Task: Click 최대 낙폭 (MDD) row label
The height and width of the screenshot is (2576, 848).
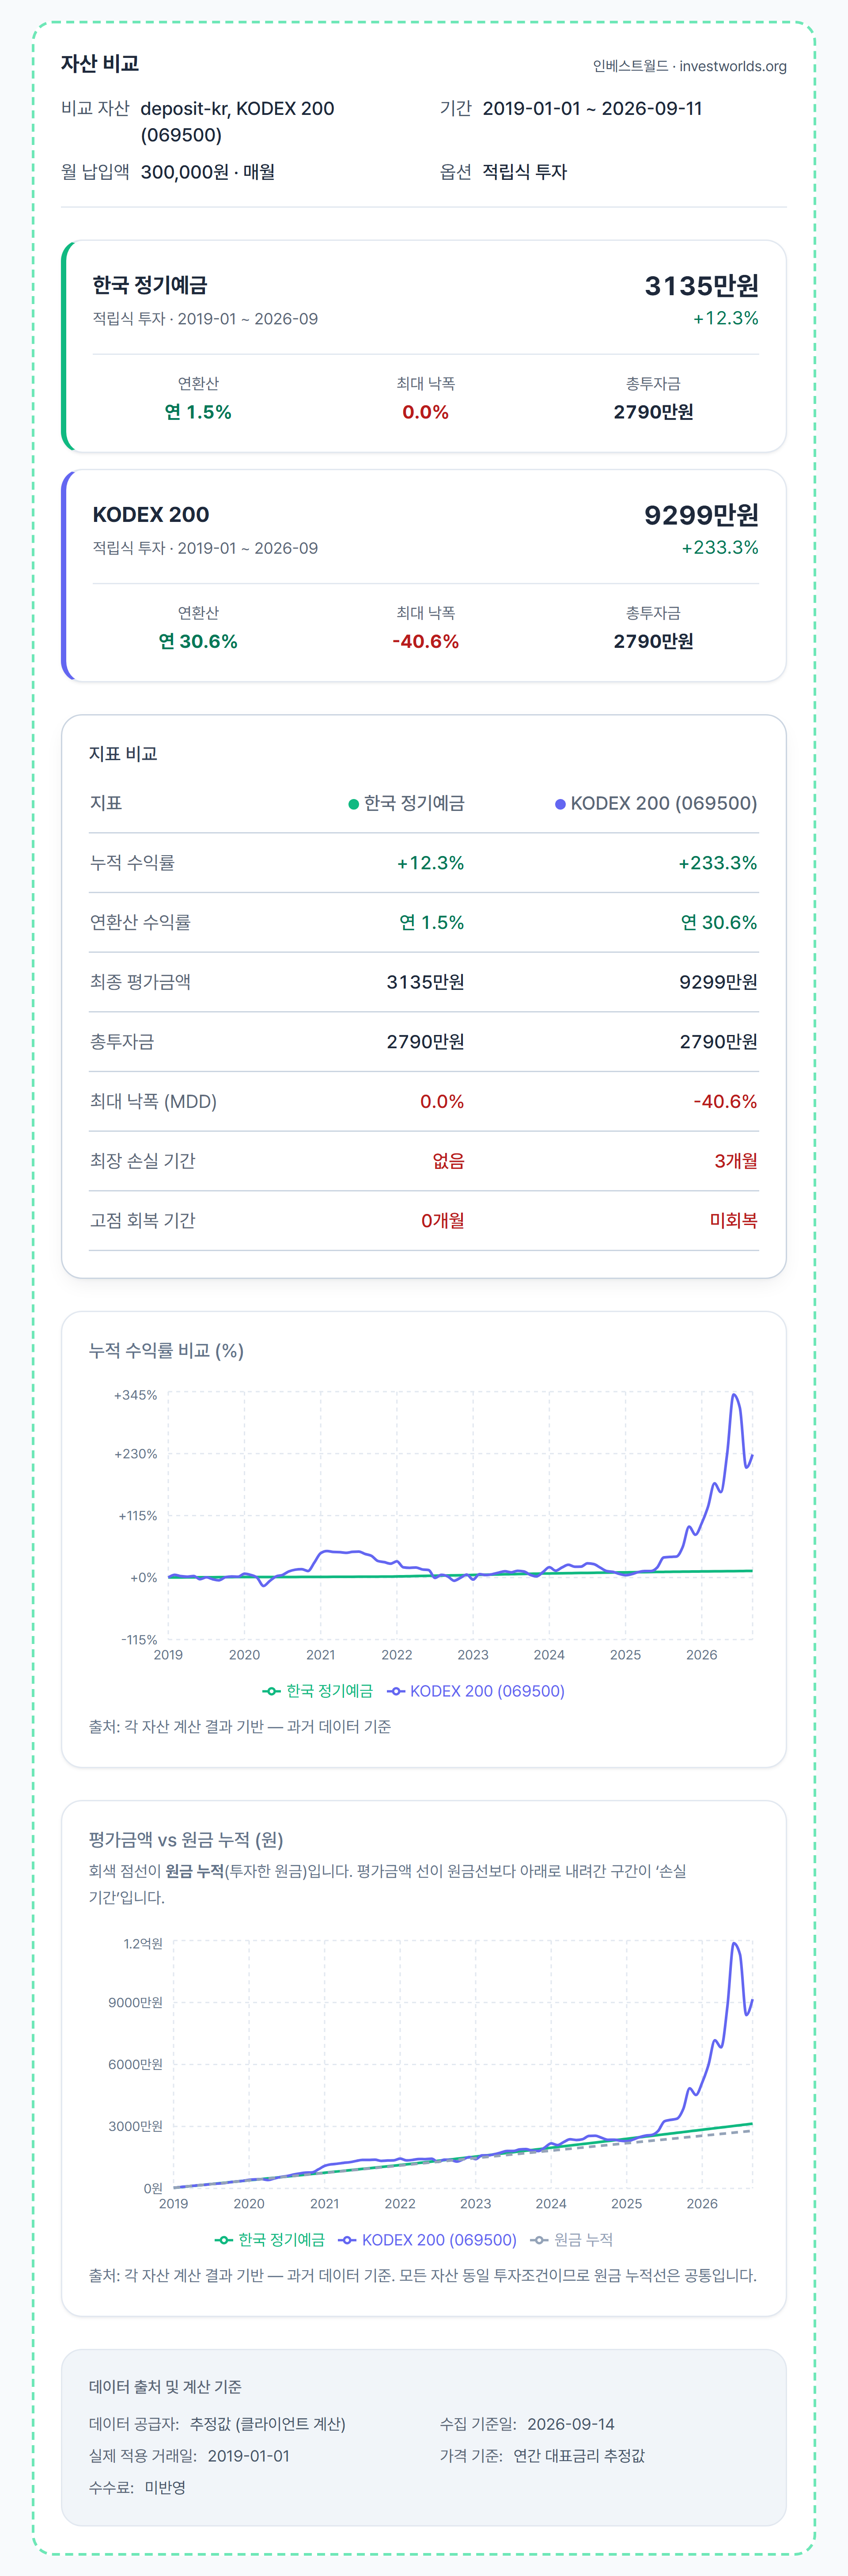Action: 153,1101
